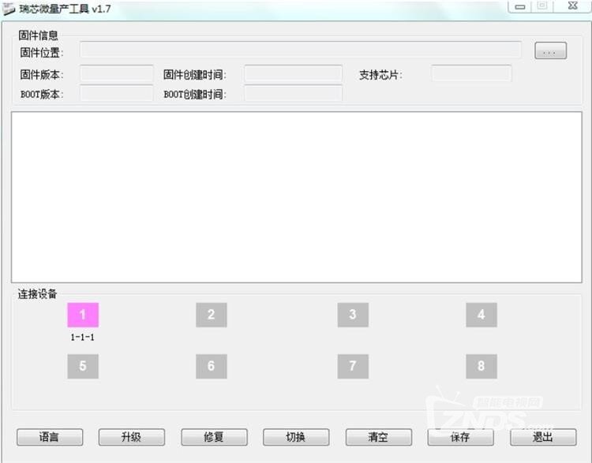592x463 pixels.
Task: Select device slot 4
Action: click(481, 315)
